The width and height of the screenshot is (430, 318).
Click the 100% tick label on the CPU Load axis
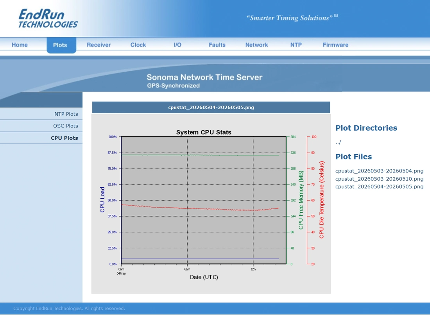coord(113,137)
